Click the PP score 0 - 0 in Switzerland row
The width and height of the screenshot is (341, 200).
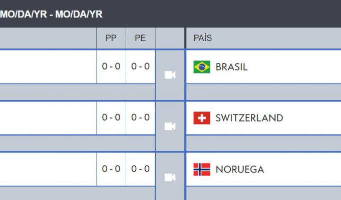coord(111,117)
